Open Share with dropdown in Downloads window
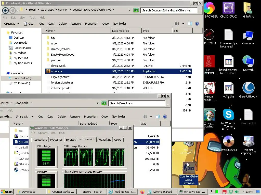Screen dimensions: 261x195 click(x=24, y=117)
